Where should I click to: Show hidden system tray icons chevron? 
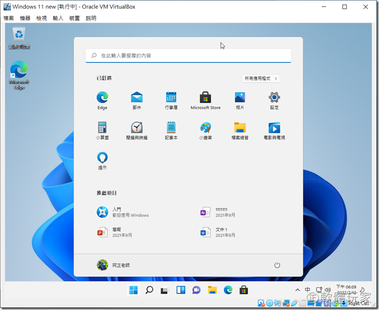click(297, 290)
